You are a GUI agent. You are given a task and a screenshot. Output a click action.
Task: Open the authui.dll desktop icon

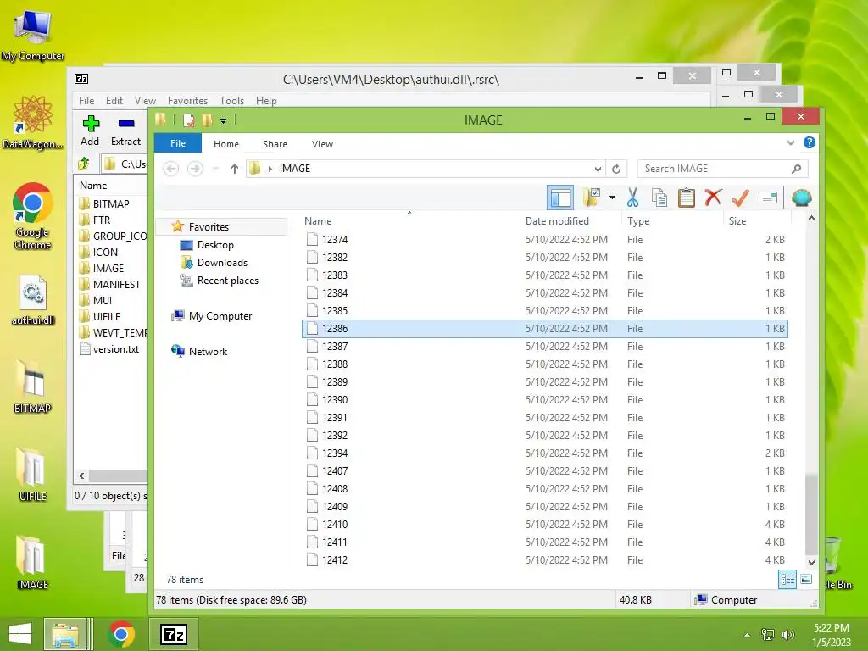(33, 300)
